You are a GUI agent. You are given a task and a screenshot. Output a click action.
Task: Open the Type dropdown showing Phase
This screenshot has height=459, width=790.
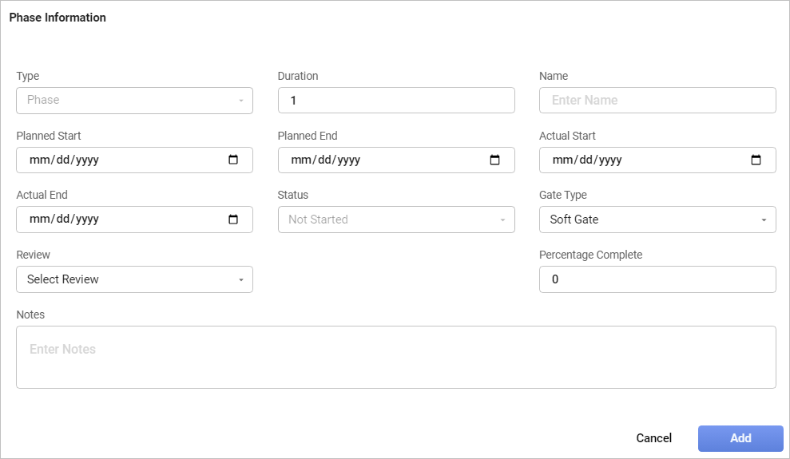point(134,101)
